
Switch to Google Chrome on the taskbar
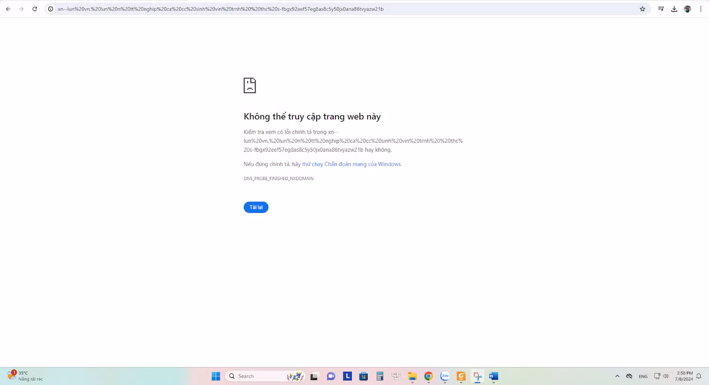429,376
